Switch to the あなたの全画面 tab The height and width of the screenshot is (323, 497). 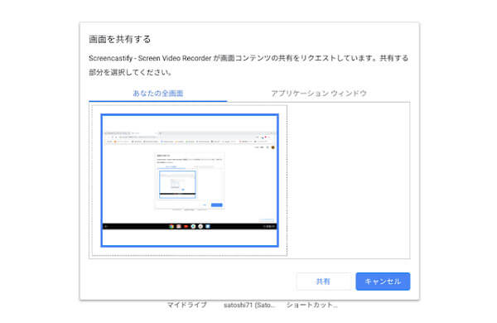click(158, 94)
